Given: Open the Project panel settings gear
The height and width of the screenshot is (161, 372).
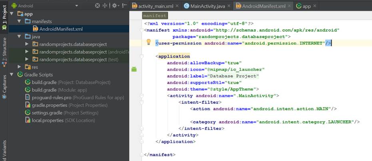Looking at the screenshot, I should pos(114,6).
